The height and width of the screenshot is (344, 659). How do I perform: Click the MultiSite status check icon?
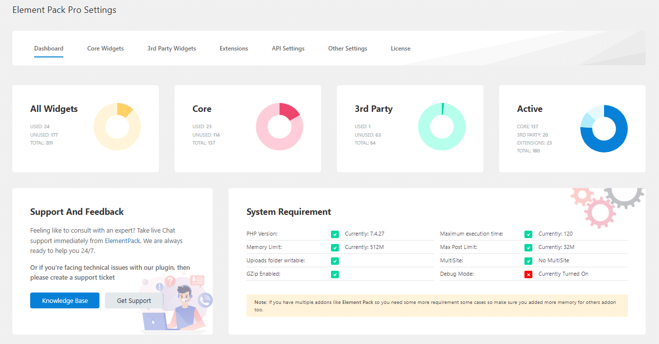[x=528, y=260]
